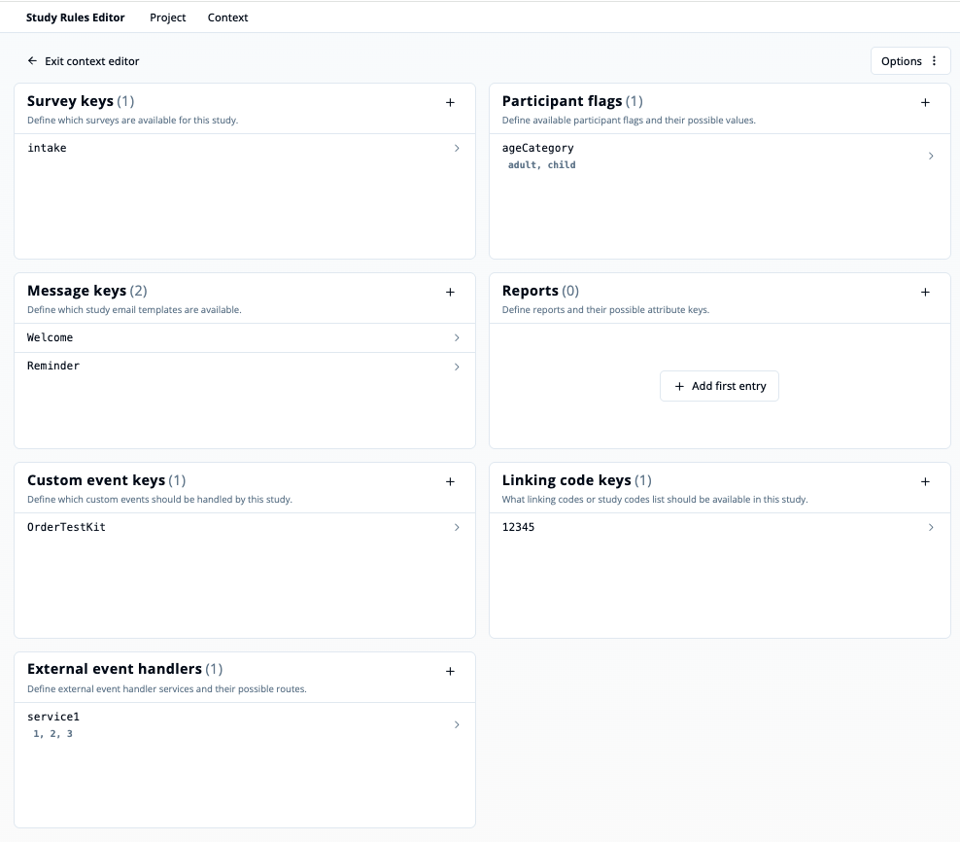Add a new survey key via plus icon
The height and width of the screenshot is (842, 960).
(x=450, y=101)
